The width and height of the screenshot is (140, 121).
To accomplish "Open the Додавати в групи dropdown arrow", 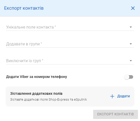I will click(131, 44).
